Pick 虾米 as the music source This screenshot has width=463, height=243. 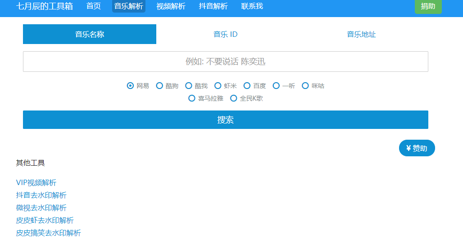pos(218,86)
